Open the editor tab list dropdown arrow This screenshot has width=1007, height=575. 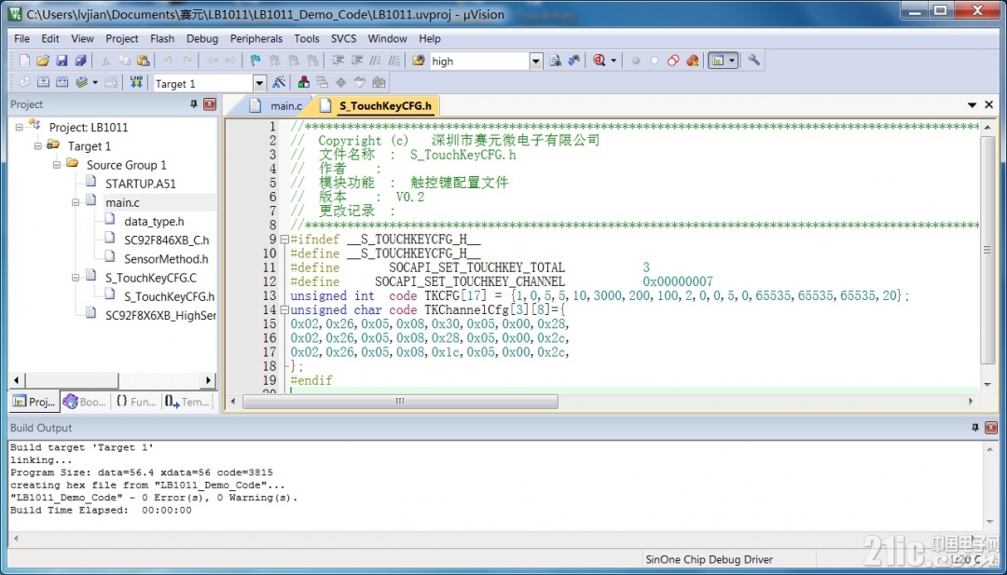971,104
